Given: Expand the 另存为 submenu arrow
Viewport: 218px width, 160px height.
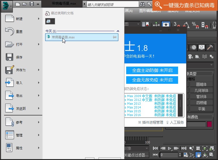Looking at the screenshot, I should [x=39, y=70].
